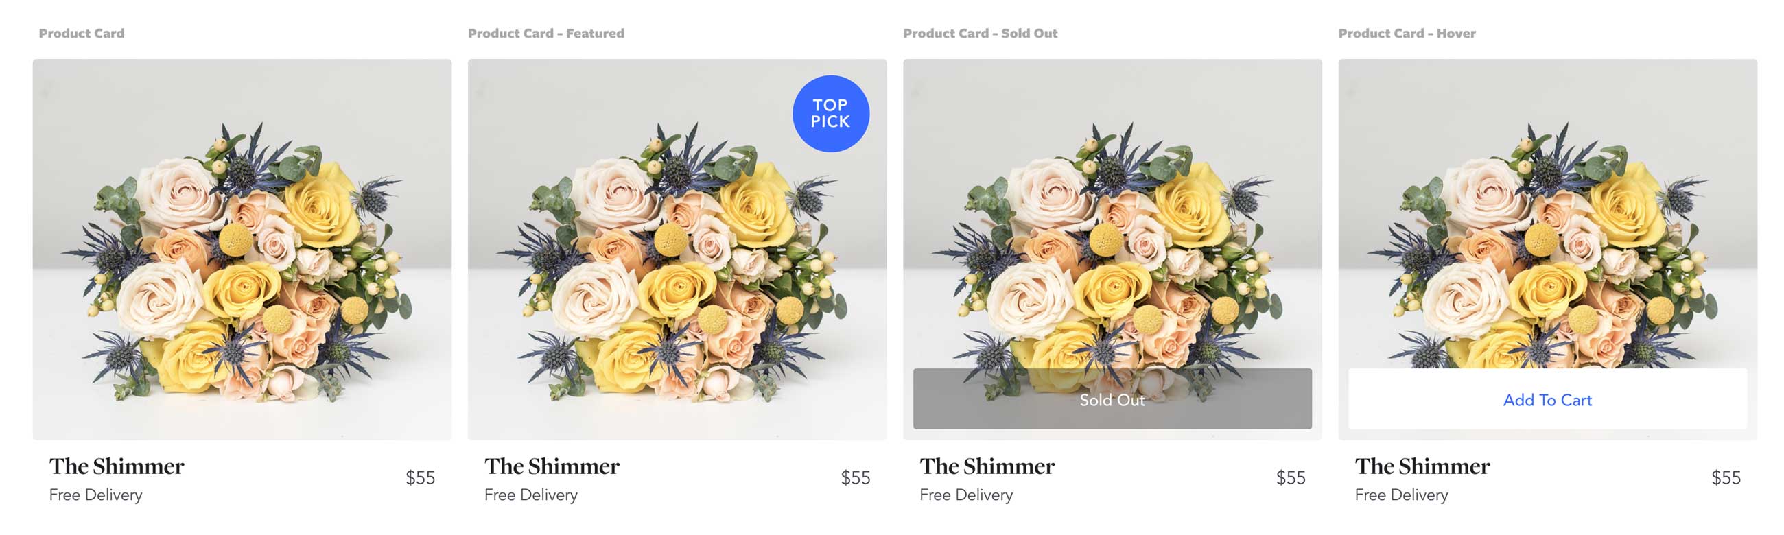Click The Shimmer title under first card
The height and width of the screenshot is (535, 1784).
[x=117, y=466]
